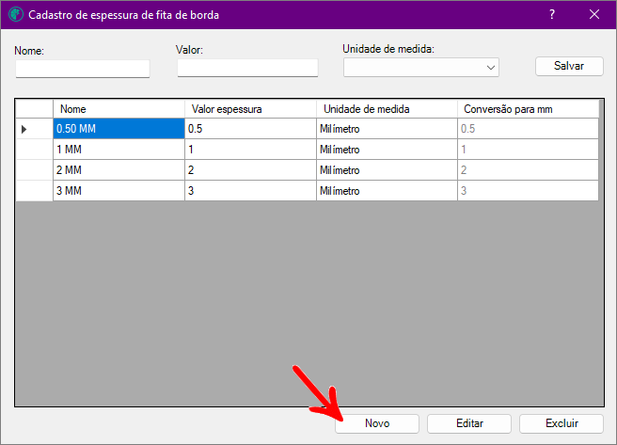Click conversion cell of 3 MM row
Screen dimensions: 617x445
(528, 191)
